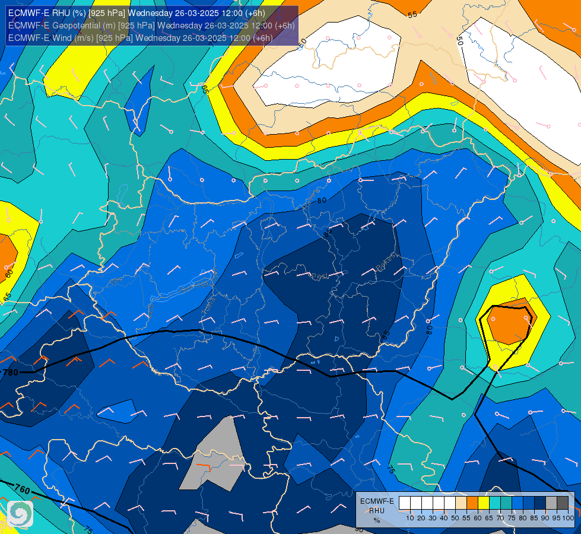581x534 pixels.
Task: Click the cyan 65–70 legend swatch
Action: [495, 503]
